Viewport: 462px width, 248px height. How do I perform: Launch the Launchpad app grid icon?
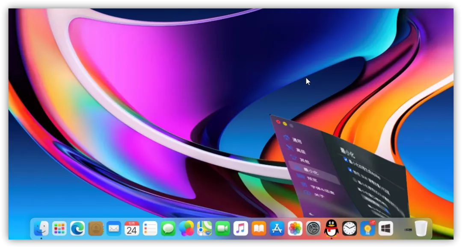(x=59, y=228)
